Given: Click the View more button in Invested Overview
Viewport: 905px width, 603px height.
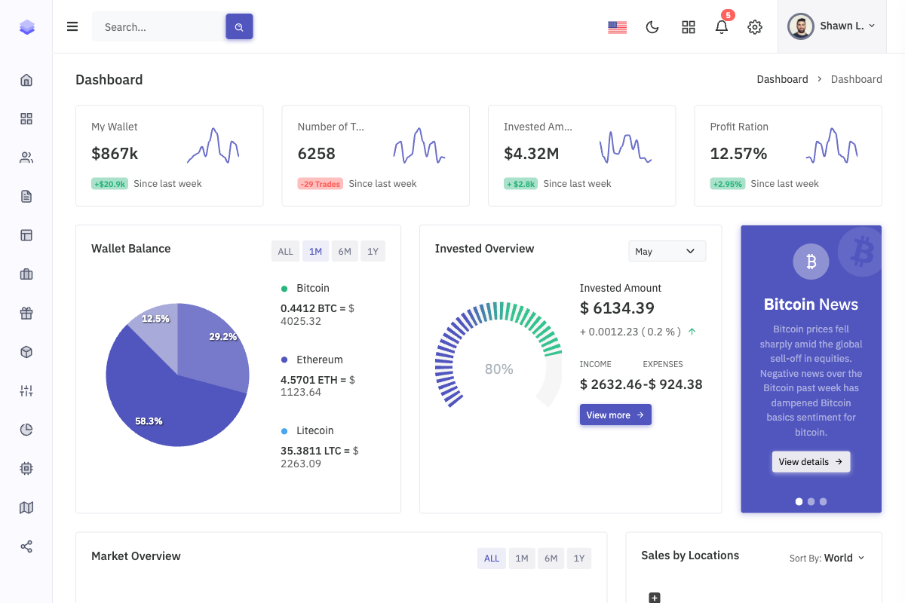Looking at the screenshot, I should click(x=615, y=415).
